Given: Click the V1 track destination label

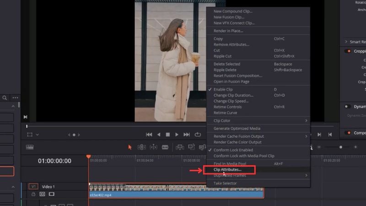Looking at the screenshot, I should tap(33, 187).
